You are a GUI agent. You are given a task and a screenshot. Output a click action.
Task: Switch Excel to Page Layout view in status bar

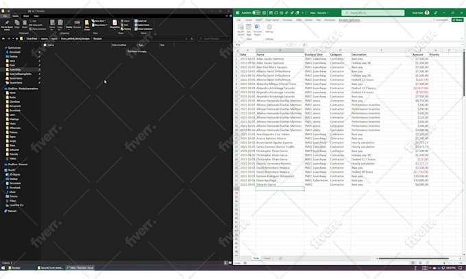[420, 263]
